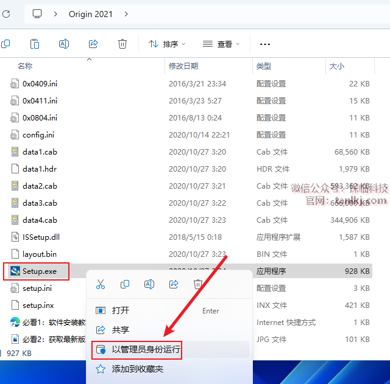Screen dimensions: 390x384
Task: Expand the 排序 sort dropdown
Action: coord(167,44)
